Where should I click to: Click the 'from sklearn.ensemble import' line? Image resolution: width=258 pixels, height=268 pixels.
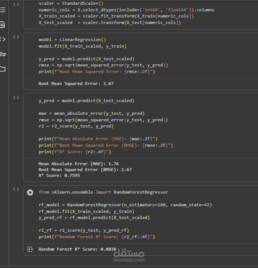tap(103, 192)
